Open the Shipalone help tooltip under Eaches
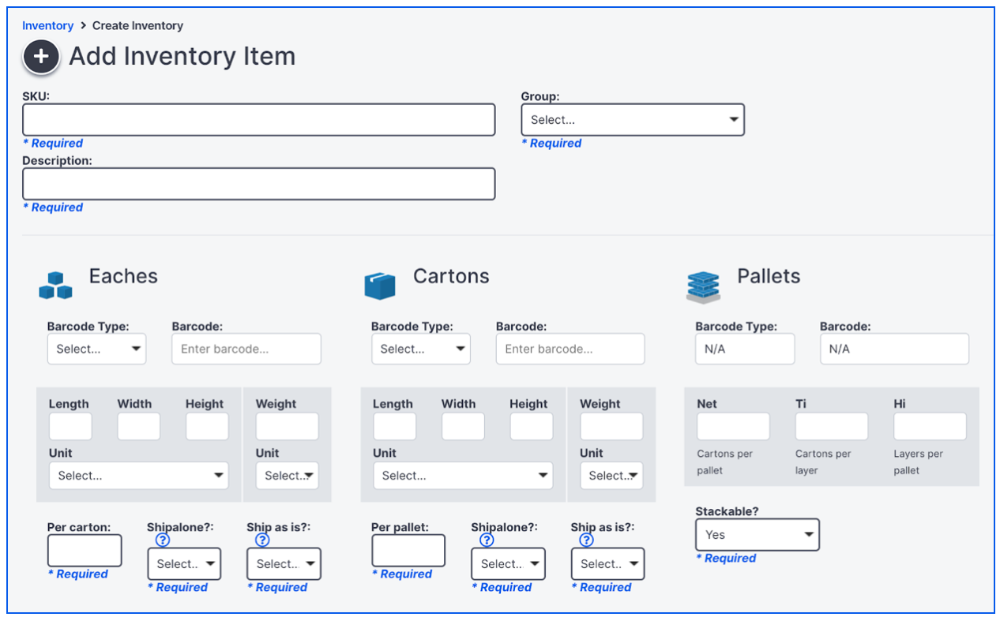1000x617 pixels. point(162,540)
